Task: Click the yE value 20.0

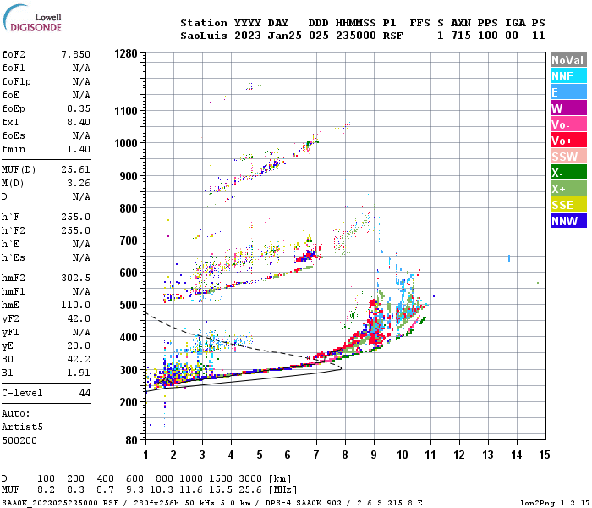Action: pyautogui.click(x=79, y=345)
